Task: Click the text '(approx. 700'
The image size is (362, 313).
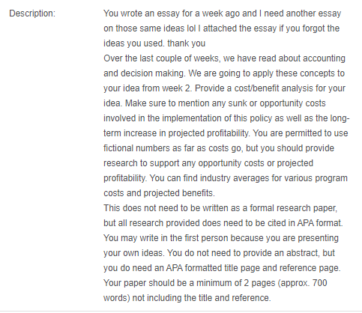Action: pyautogui.click(x=301, y=283)
